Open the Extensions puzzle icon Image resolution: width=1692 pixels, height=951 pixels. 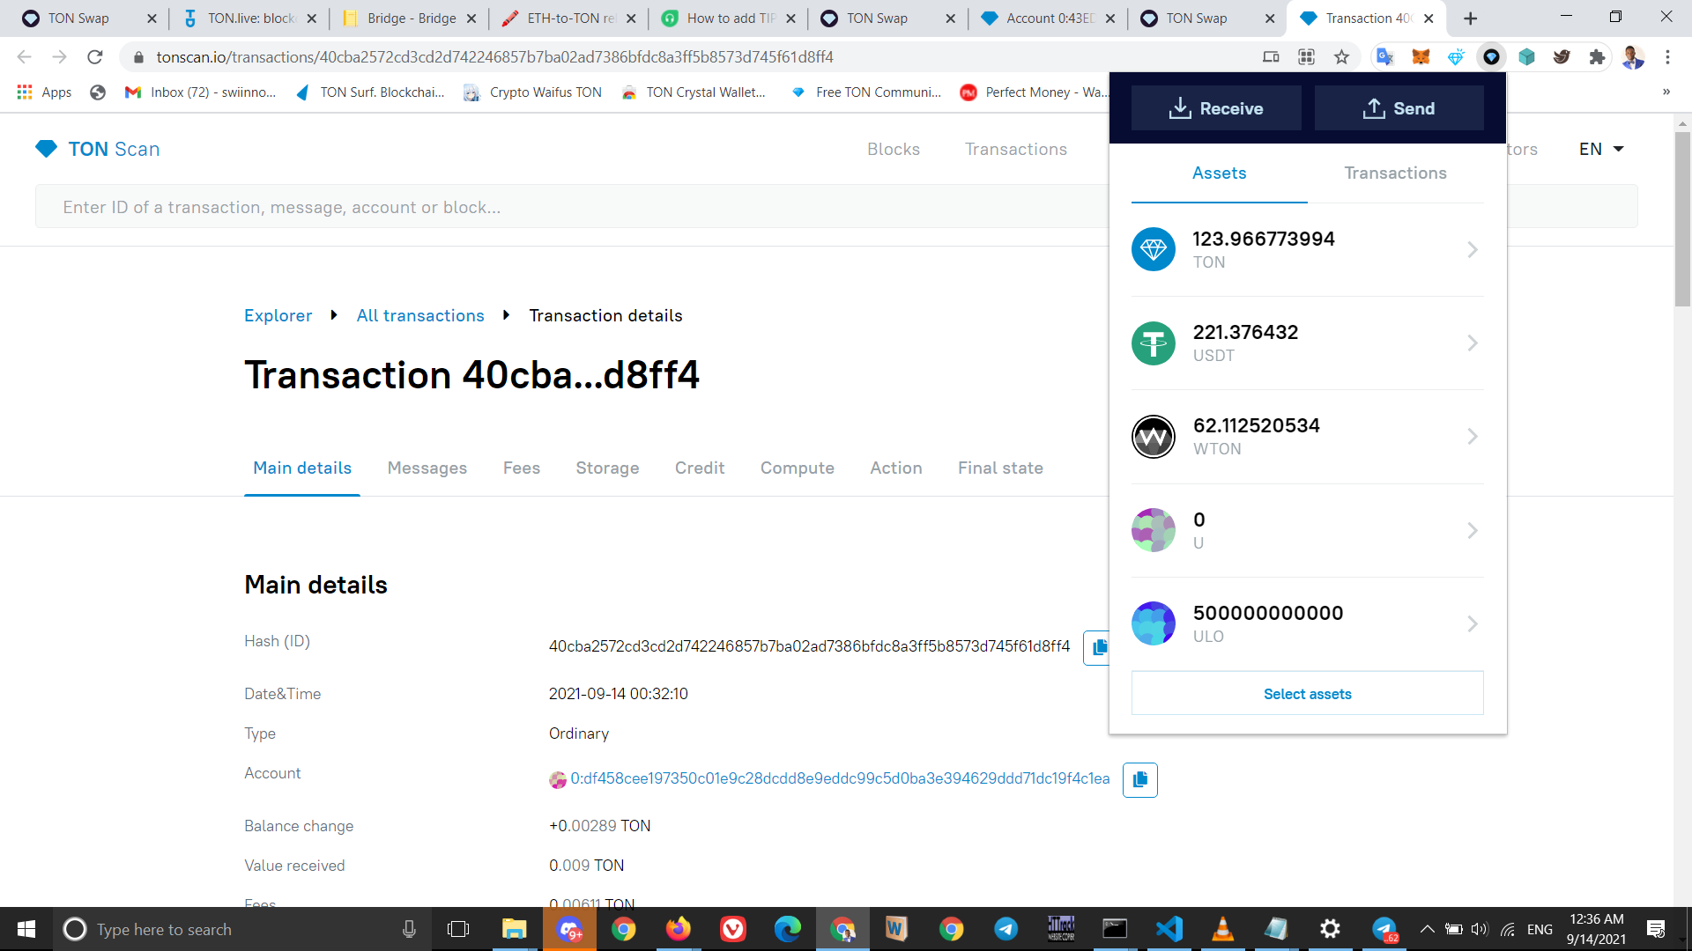(x=1597, y=56)
